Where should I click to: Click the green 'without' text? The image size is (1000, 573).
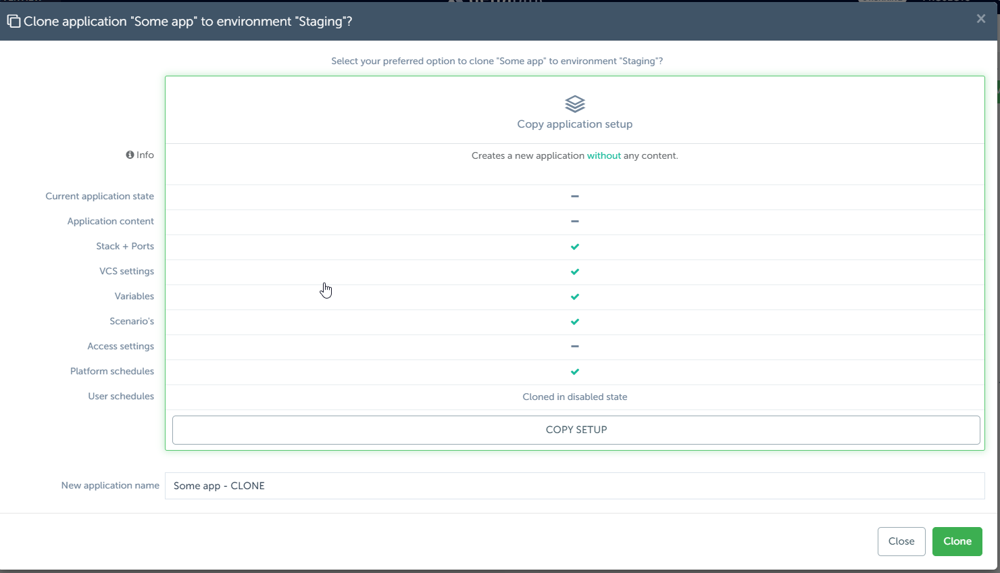[x=603, y=156]
